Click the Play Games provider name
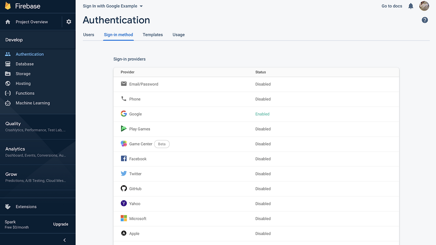436x245 pixels. point(140,129)
